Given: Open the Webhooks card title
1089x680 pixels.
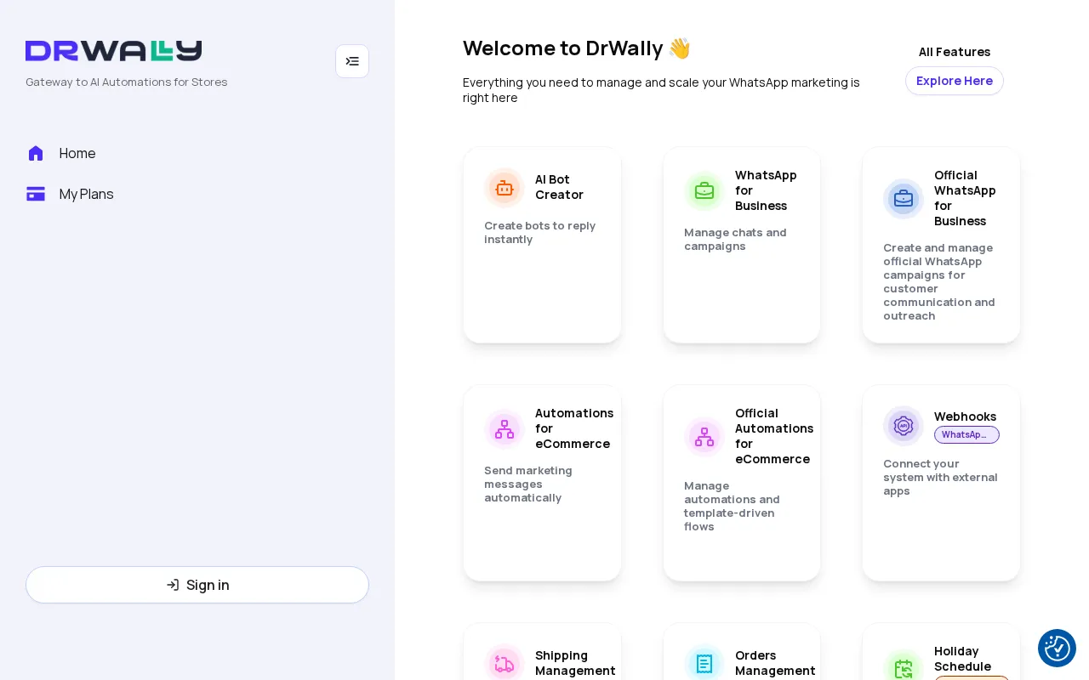Looking at the screenshot, I should (965, 416).
